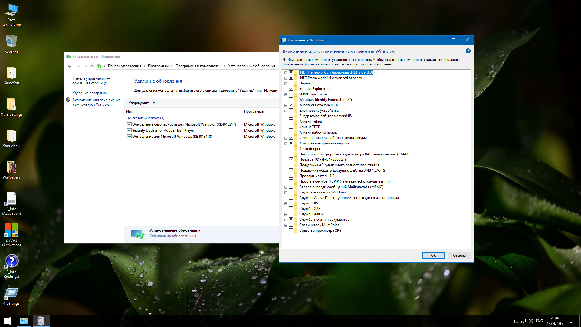Screen dimensions: 581x327
Task: Enable the Средство просмотра XPS checkbox
Action: point(291,230)
